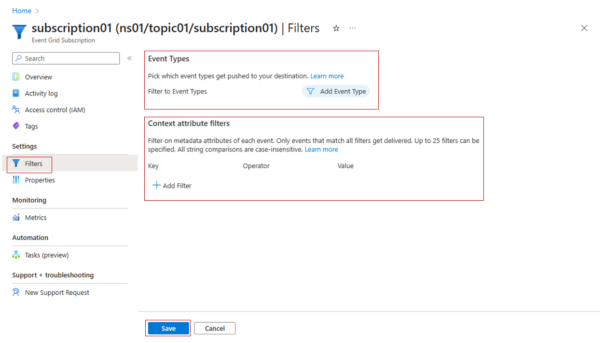605x343 pixels.
Task: Save the filter settings
Action: pyautogui.click(x=168, y=329)
